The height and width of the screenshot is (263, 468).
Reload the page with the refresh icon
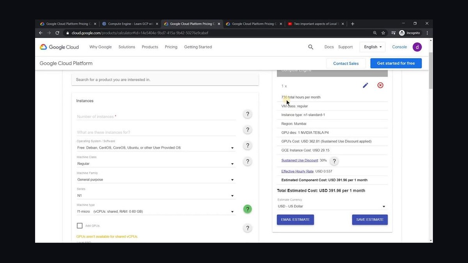pyautogui.click(x=57, y=33)
